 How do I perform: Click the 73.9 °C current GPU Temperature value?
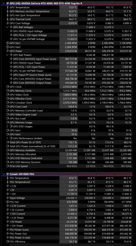pyautogui.click(x=72, y=7)
